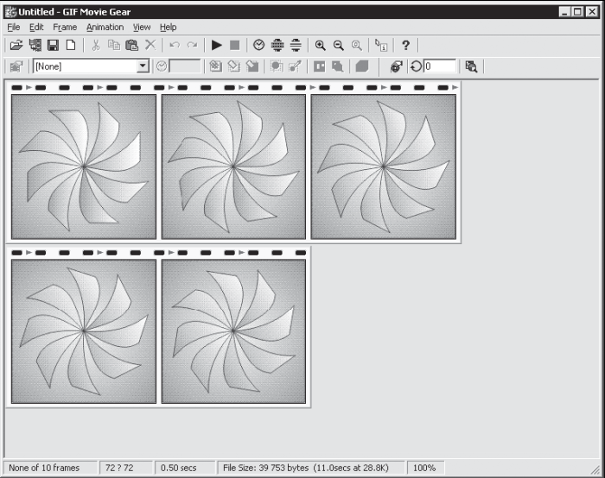Screen dimensions: 605x478
Task: Select the third frame in the top row
Action: tap(383, 166)
